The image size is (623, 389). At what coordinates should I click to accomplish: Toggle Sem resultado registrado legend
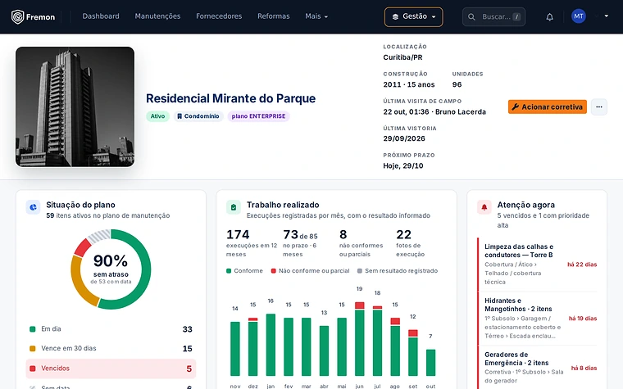point(398,271)
